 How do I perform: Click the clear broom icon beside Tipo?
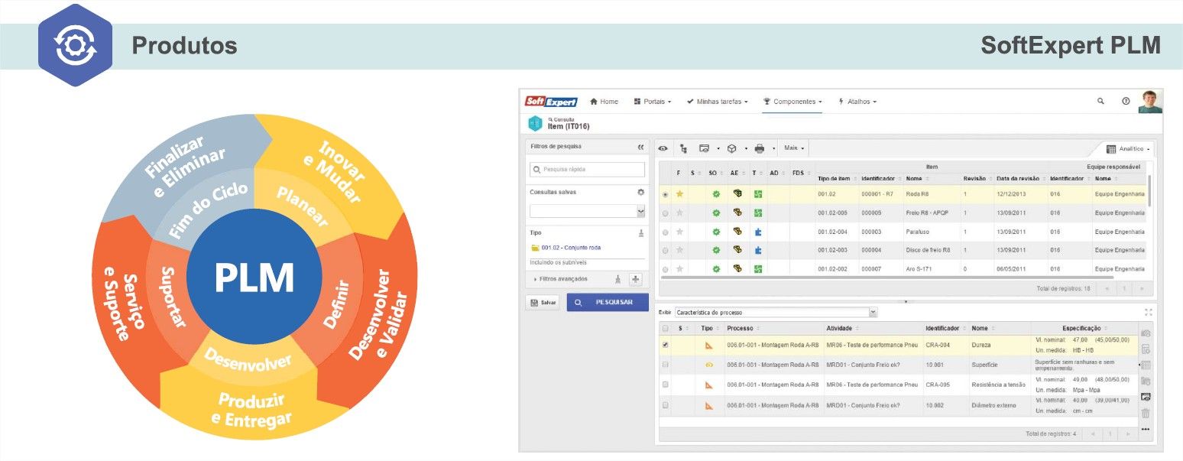[640, 232]
